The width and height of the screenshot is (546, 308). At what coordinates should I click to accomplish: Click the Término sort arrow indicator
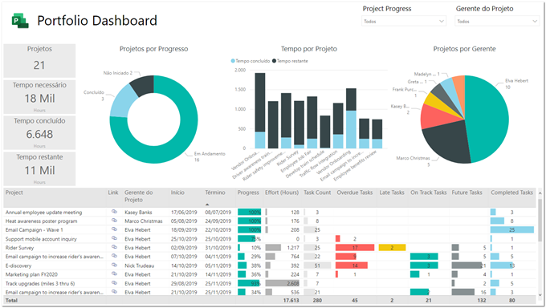click(207, 205)
